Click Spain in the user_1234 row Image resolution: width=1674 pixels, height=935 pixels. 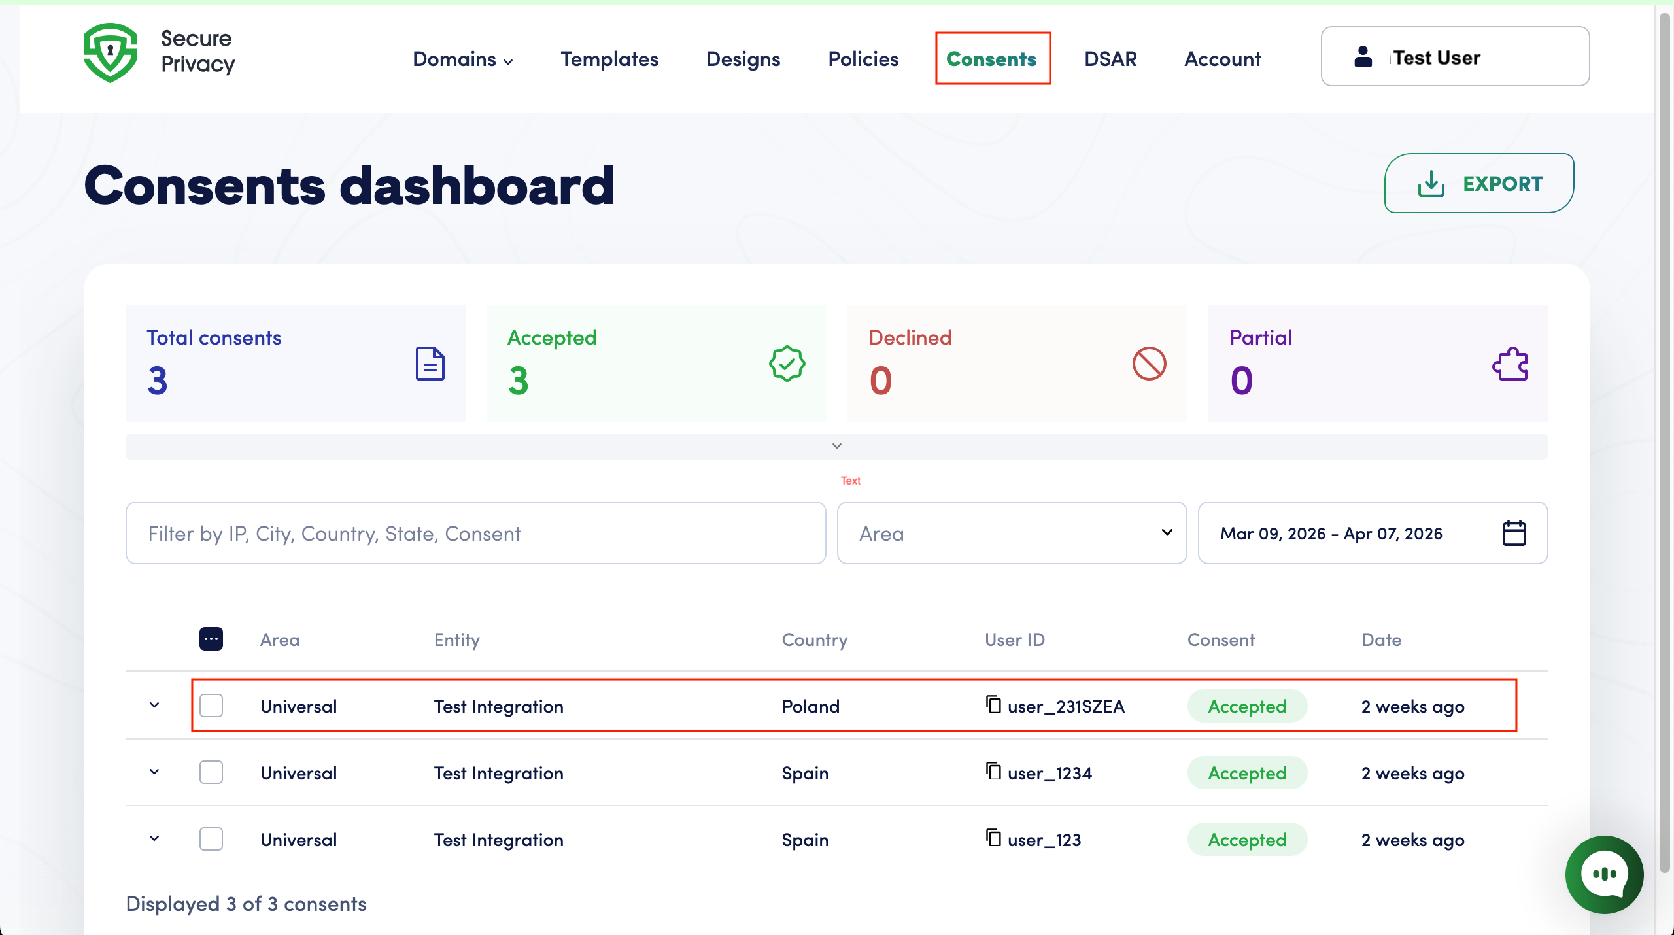coord(805,773)
